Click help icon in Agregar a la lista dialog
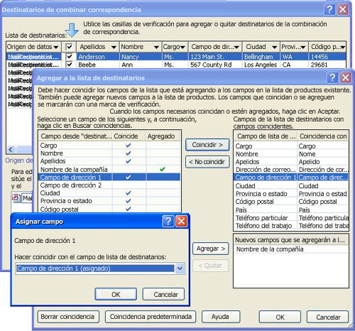This screenshot has width=355, height=331. point(332,77)
